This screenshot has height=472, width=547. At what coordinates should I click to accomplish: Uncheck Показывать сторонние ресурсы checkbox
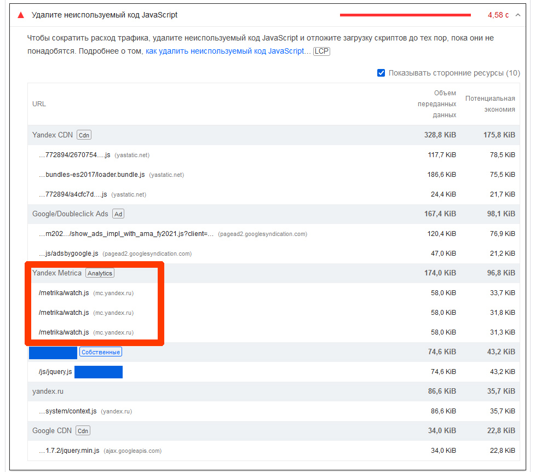pyautogui.click(x=381, y=73)
